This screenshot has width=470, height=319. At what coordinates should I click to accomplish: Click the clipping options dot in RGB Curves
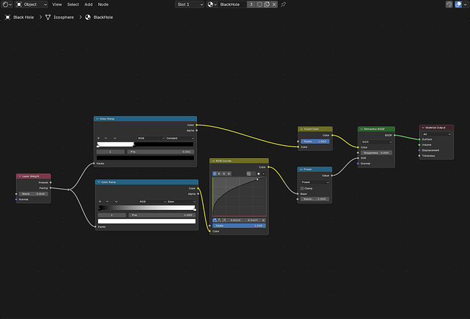click(259, 174)
